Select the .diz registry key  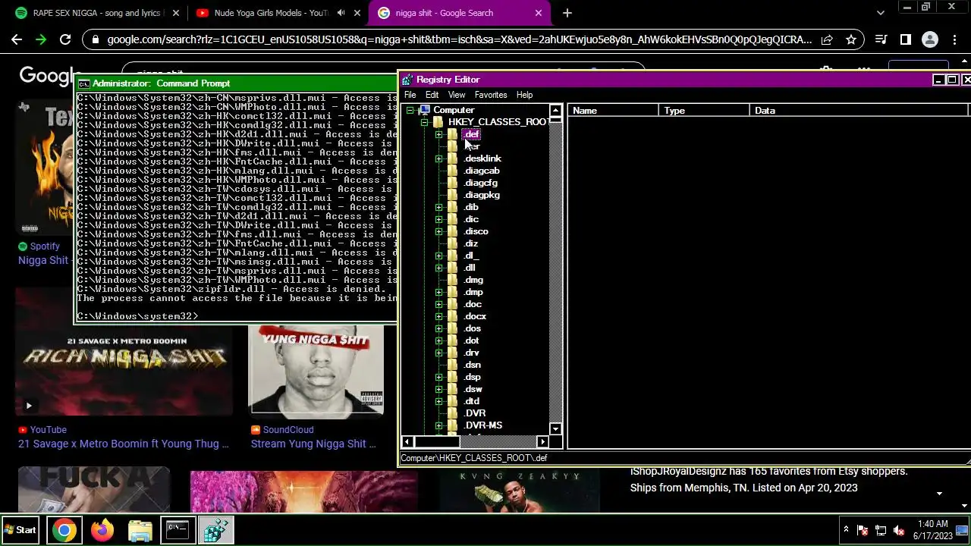coord(471,243)
